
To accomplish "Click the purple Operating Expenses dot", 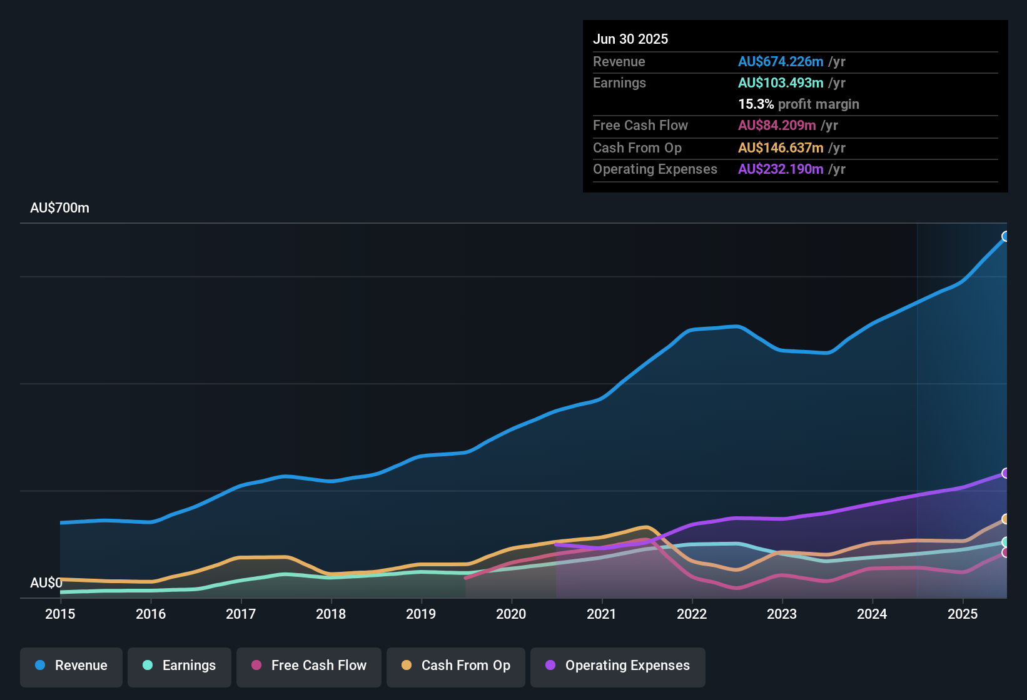I will (x=549, y=666).
